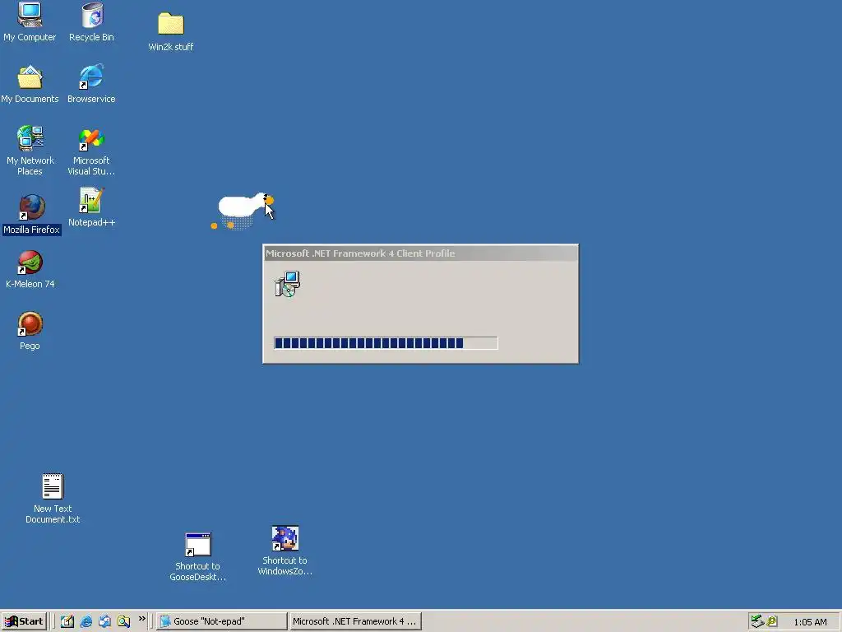The image size is (842, 632).
Task: Launch Outlook Express from quick launch
Action: (104, 621)
